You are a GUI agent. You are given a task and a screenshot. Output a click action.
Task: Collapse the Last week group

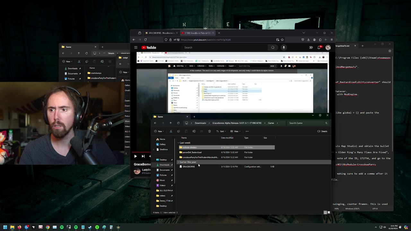[x=179, y=143]
